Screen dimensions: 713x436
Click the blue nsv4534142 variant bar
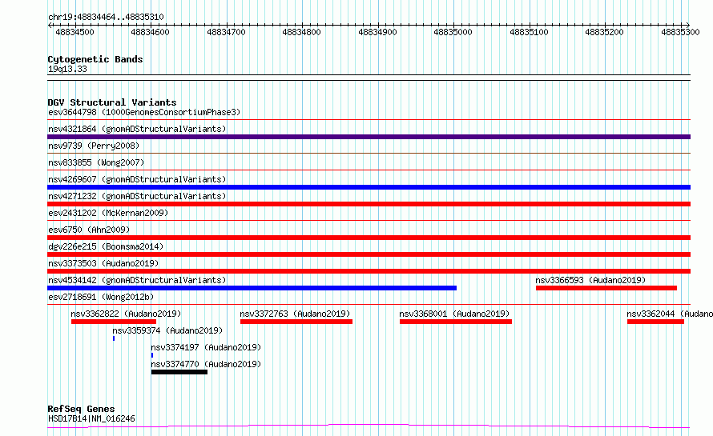[x=252, y=288]
